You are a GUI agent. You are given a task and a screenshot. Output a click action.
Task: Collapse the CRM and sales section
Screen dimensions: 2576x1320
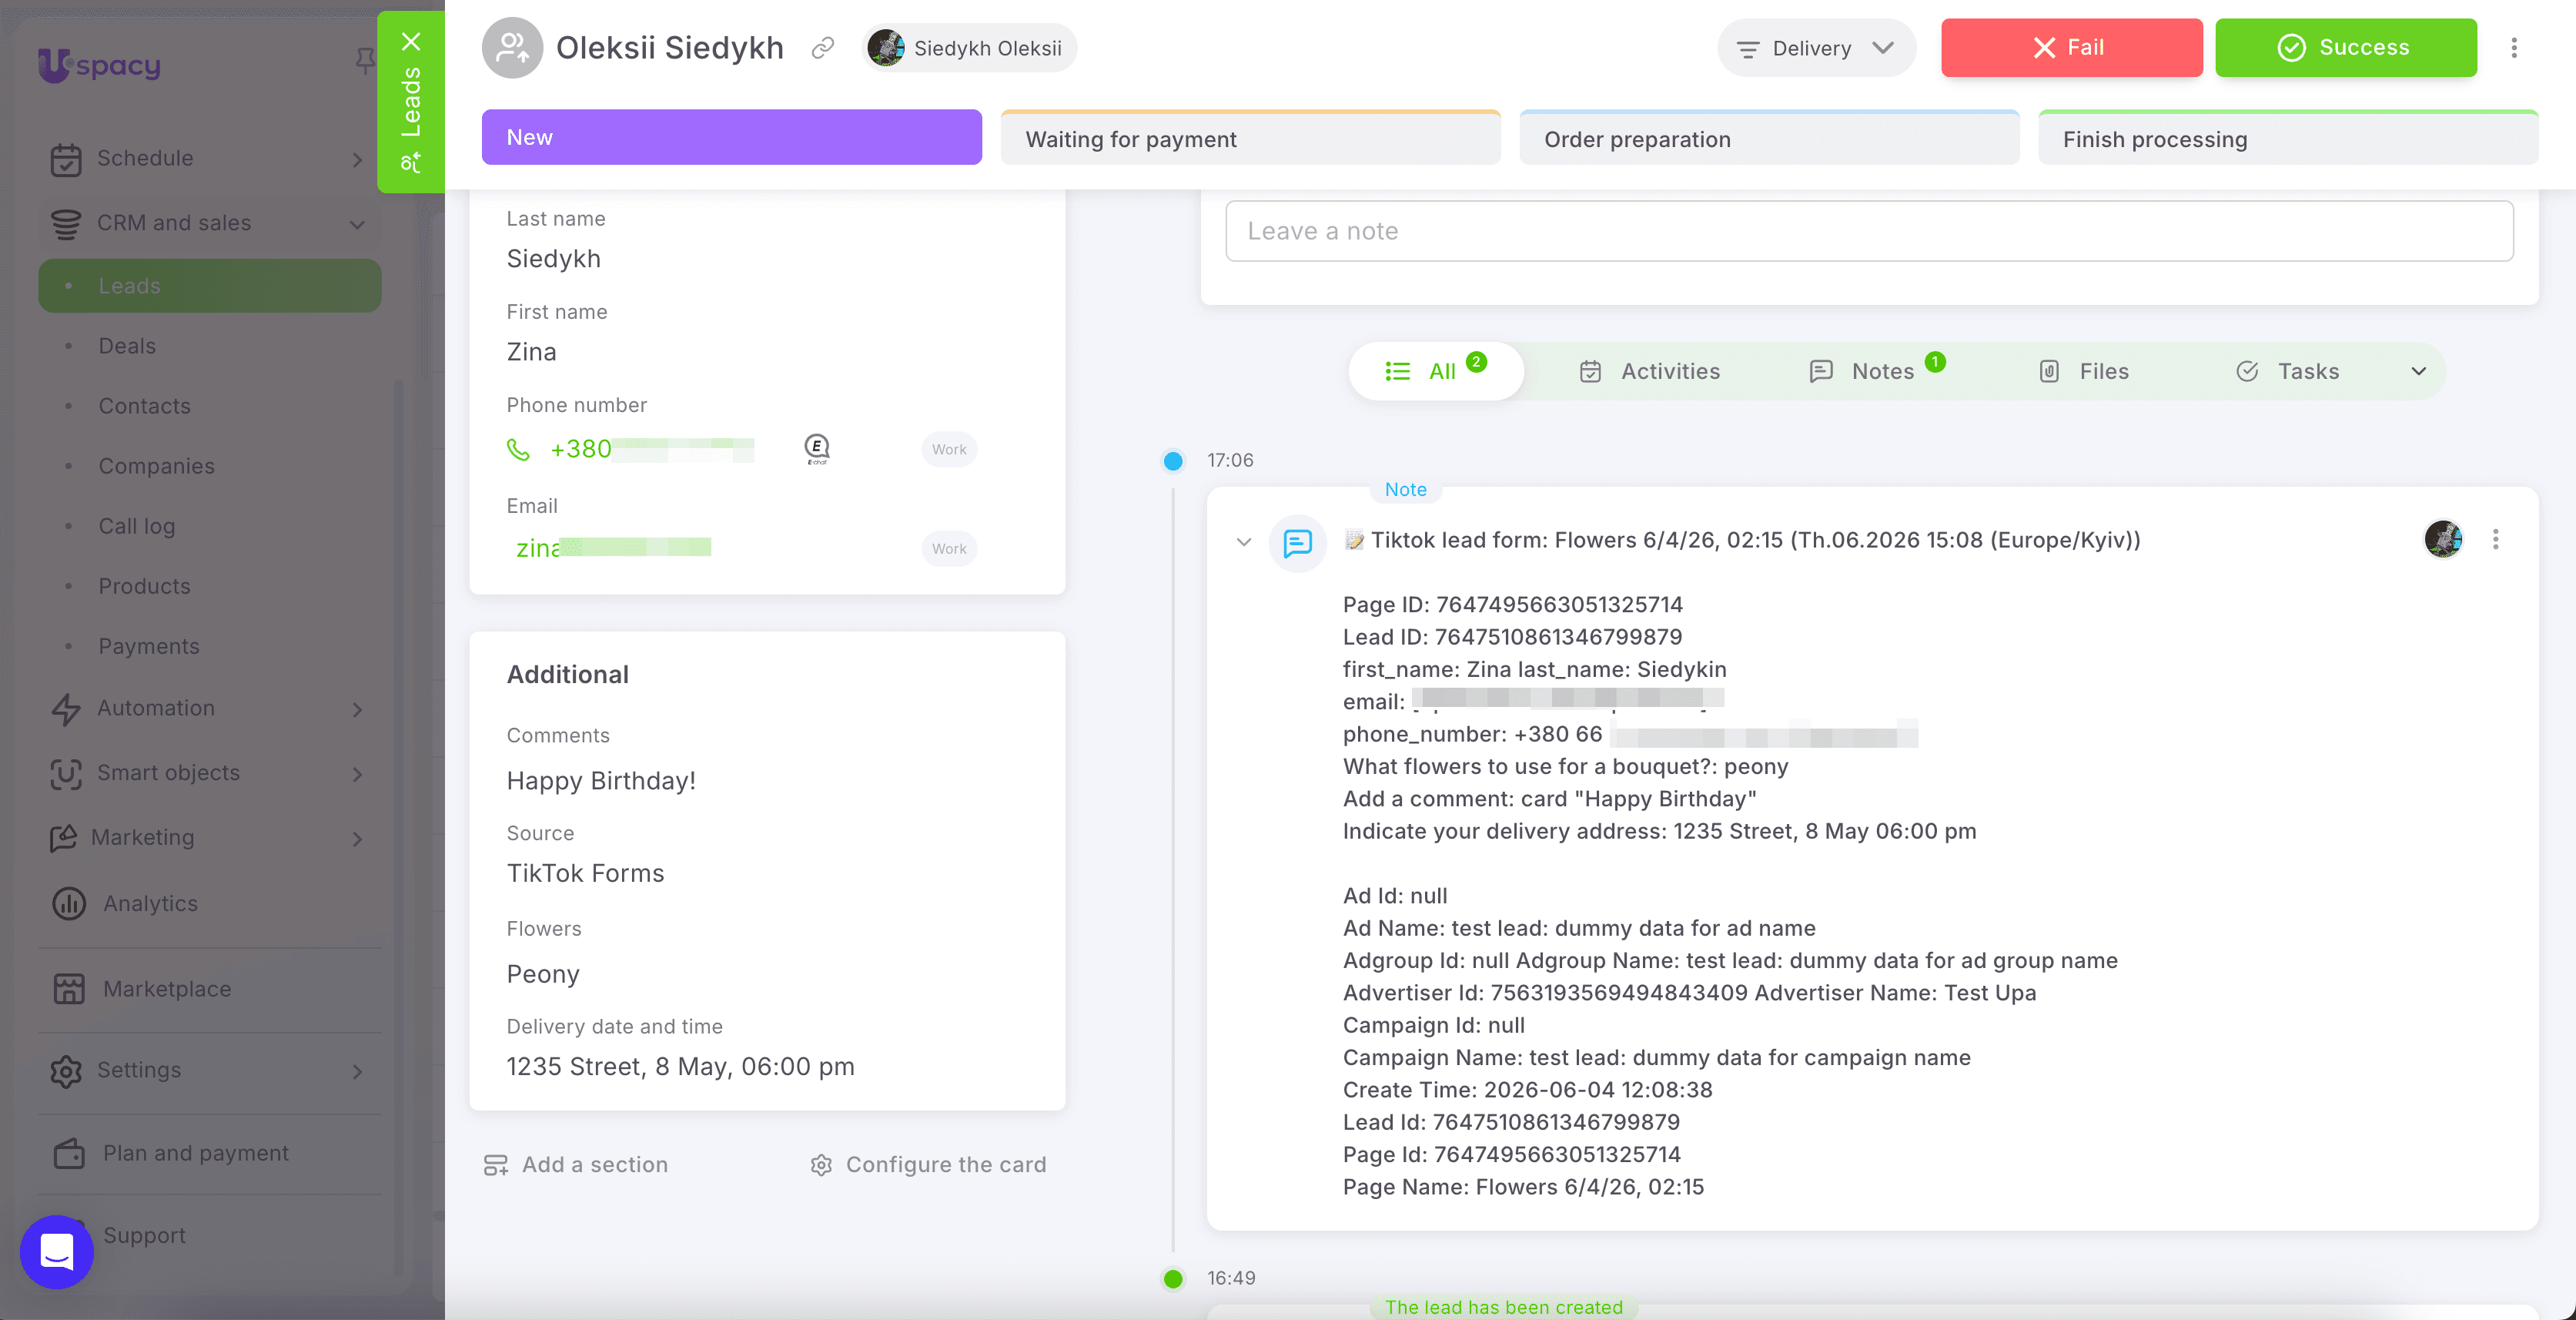(357, 224)
